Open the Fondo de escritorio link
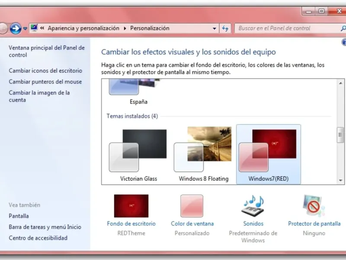This screenshot has height=260, width=346. 131,224
